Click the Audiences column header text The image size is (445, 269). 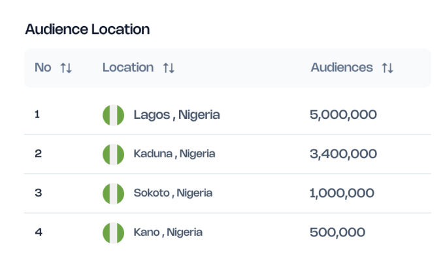[342, 67]
